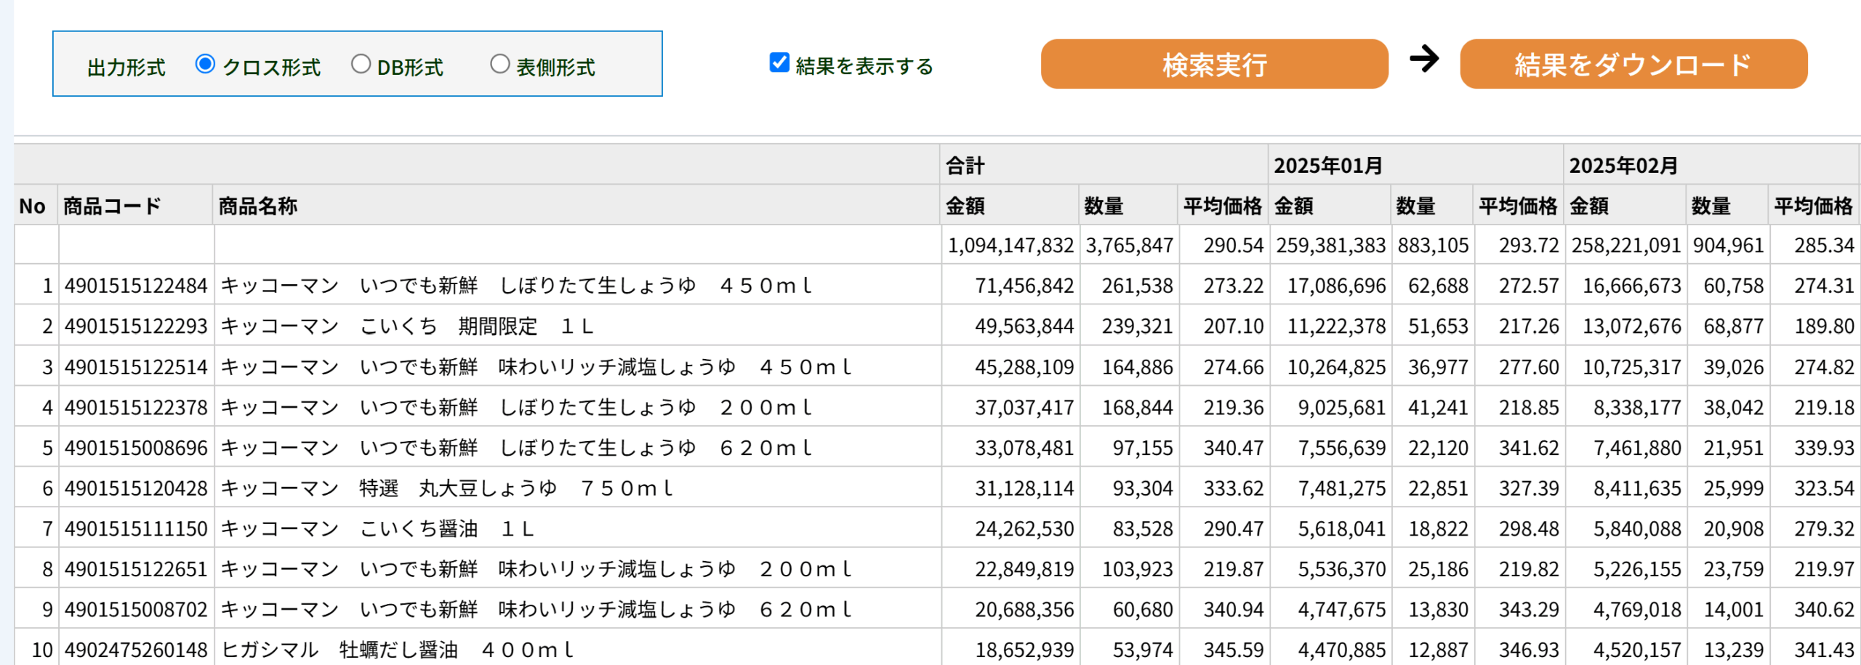The image size is (1861, 665).
Task: Click the 出力形式 label
Action: (x=126, y=68)
